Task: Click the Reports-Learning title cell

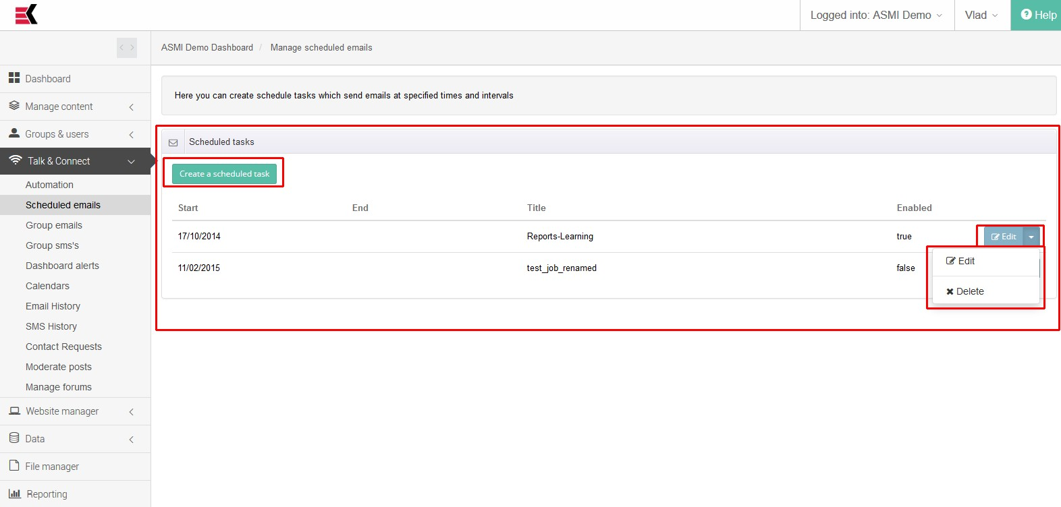Action: pos(560,236)
